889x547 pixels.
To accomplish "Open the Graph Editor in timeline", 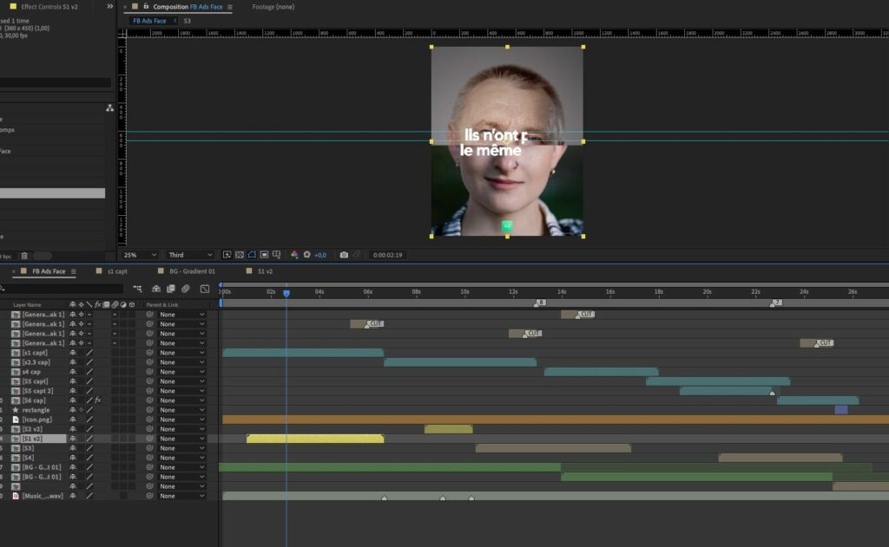I will (x=205, y=289).
